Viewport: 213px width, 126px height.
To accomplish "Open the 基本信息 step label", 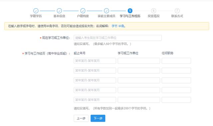I will (59, 16).
